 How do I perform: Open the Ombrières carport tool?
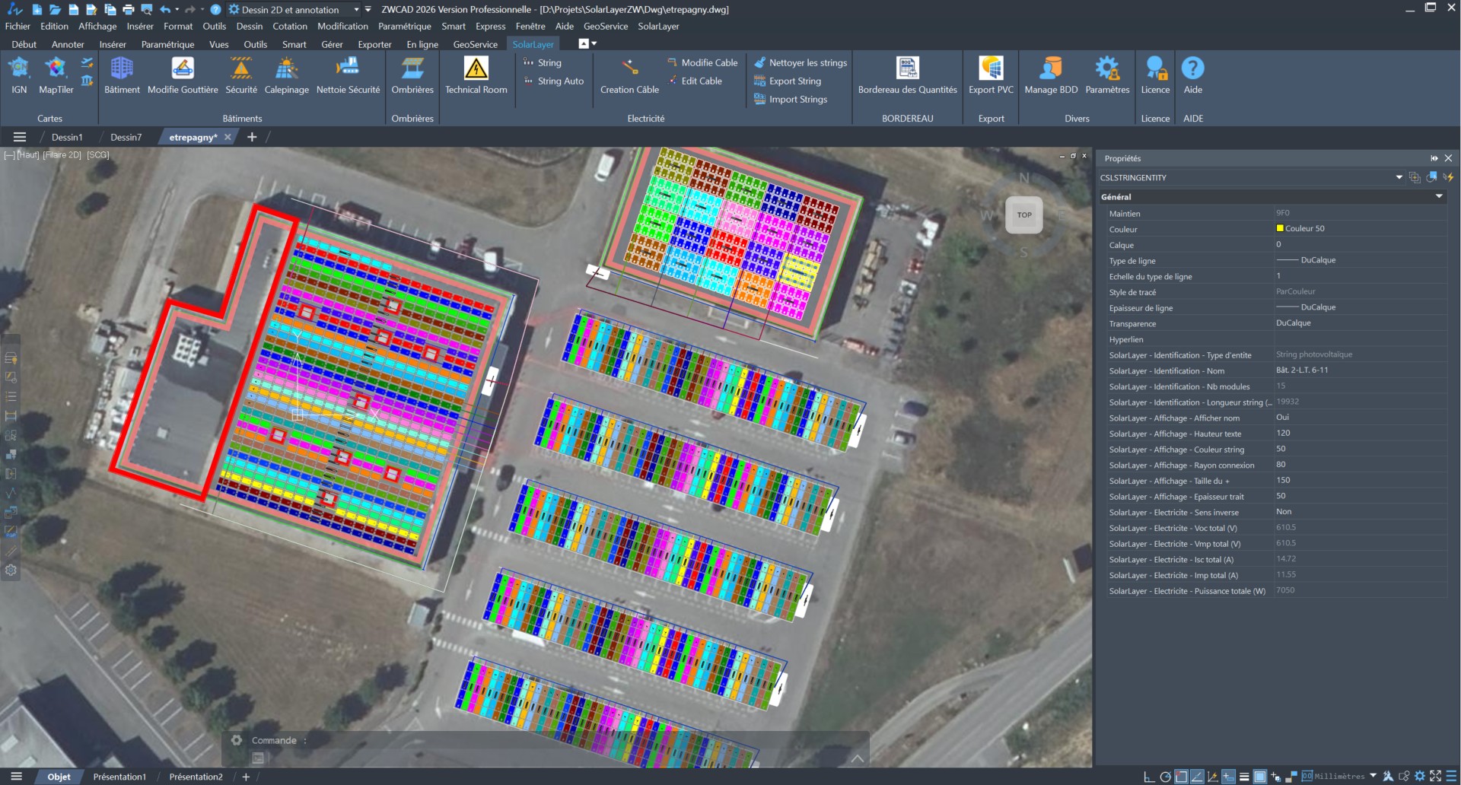(412, 75)
